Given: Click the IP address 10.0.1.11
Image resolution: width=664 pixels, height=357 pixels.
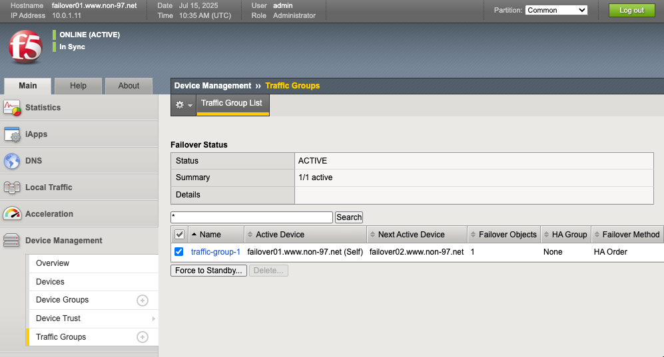Looking at the screenshot, I should click(x=67, y=16).
